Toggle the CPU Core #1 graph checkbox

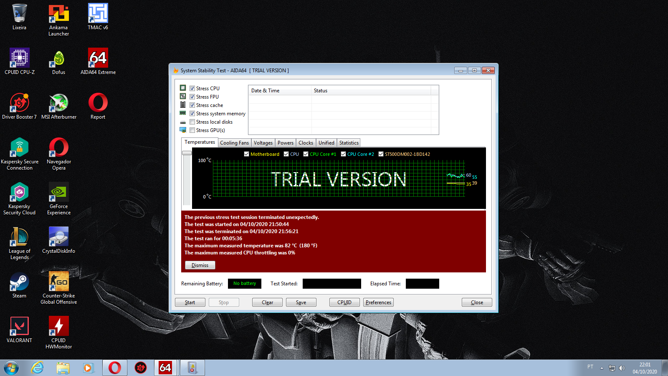(x=306, y=154)
